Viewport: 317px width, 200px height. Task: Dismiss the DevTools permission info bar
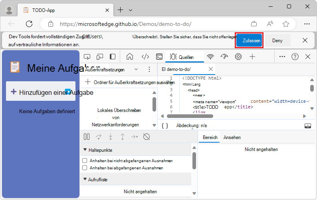click(305, 40)
